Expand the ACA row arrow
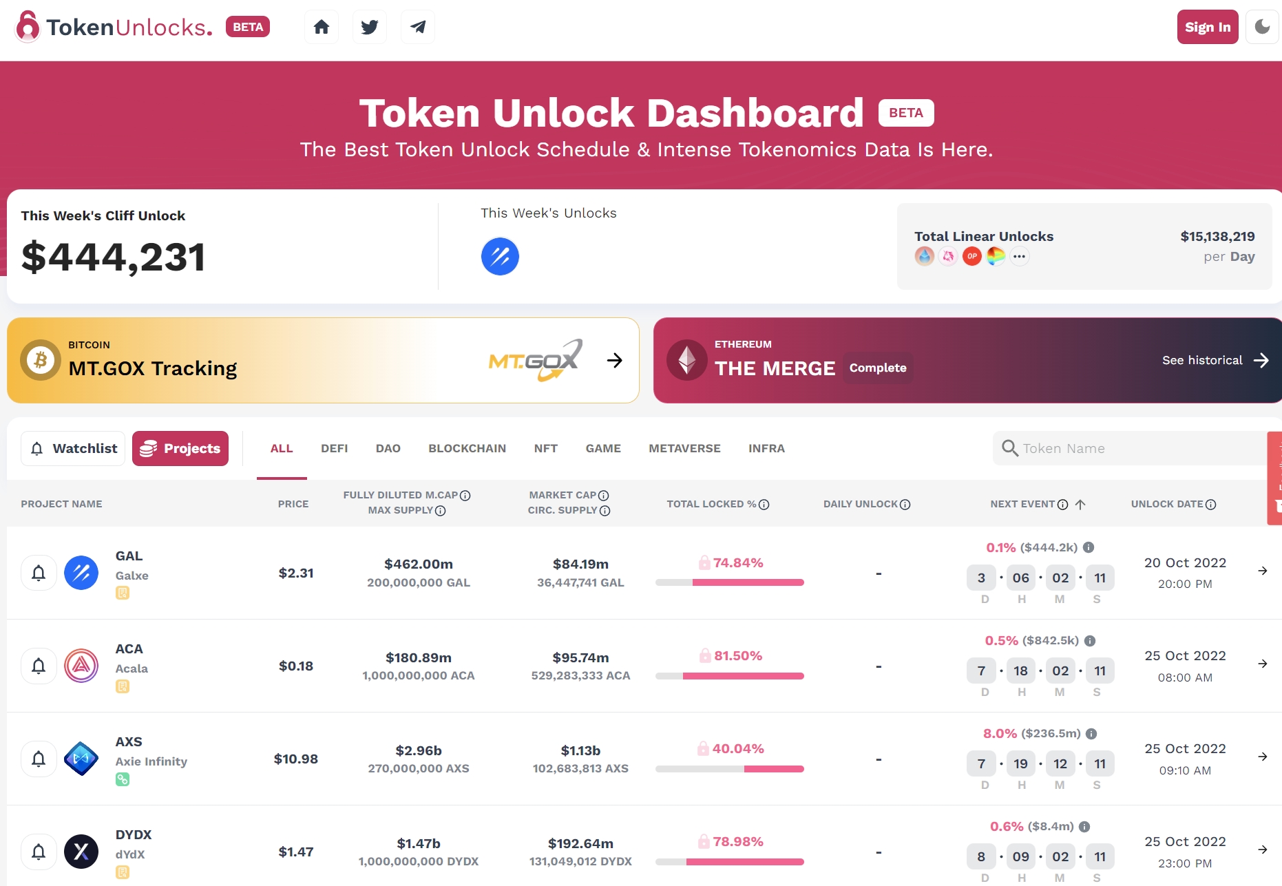This screenshot has width=1282, height=886. point(1263,664)
